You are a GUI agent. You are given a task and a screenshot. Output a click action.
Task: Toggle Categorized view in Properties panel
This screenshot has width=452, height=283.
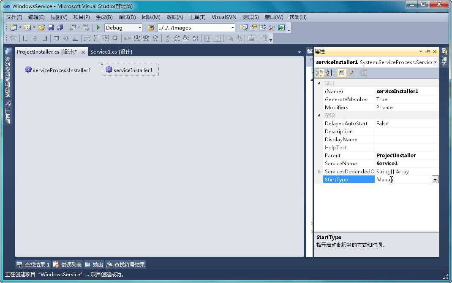tap(320, 73)
